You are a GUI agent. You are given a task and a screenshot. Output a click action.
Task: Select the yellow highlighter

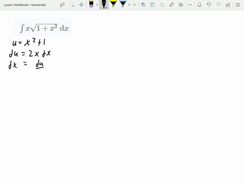pyautogui.click(x=113, y=4)
